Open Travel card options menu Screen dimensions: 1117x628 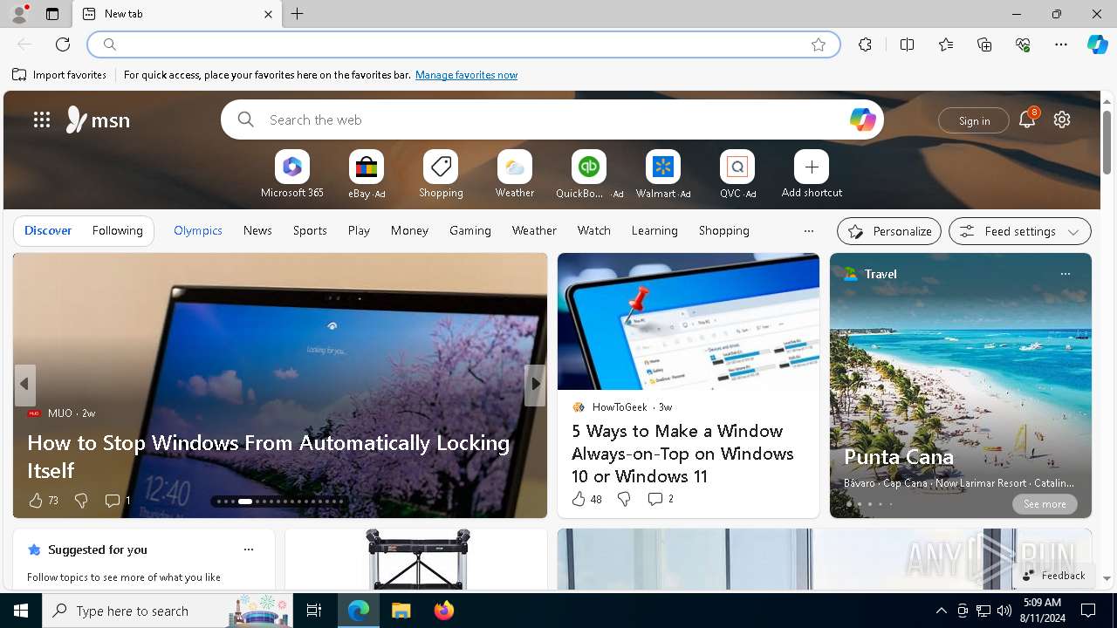pyautogui.click(x=1065, y=274)
